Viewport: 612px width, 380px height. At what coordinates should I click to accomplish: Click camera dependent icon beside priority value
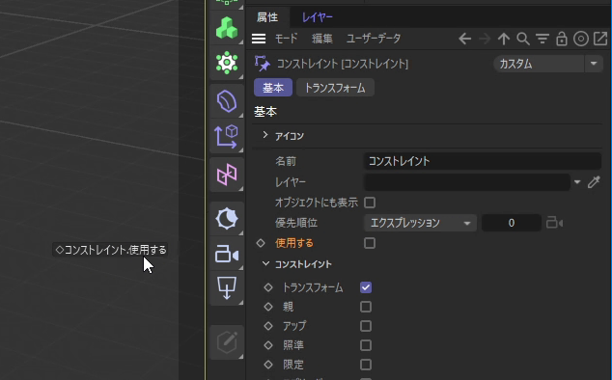[554, 223]
